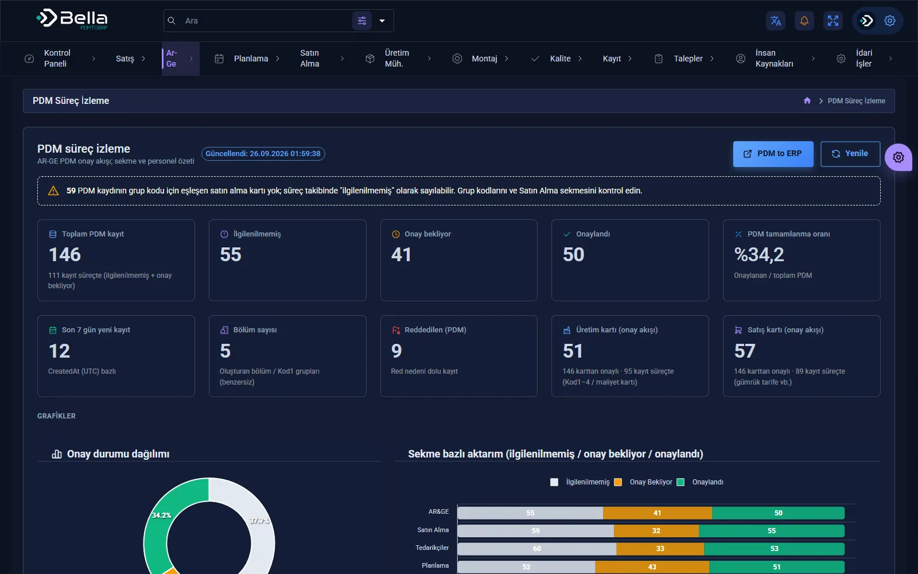Click the home breadcrumb icon
This screenshot has width=918, height=574.
coord(807,100)
